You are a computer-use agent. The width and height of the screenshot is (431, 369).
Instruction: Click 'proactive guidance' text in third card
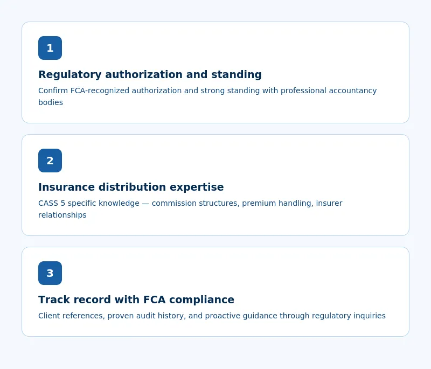241,316
